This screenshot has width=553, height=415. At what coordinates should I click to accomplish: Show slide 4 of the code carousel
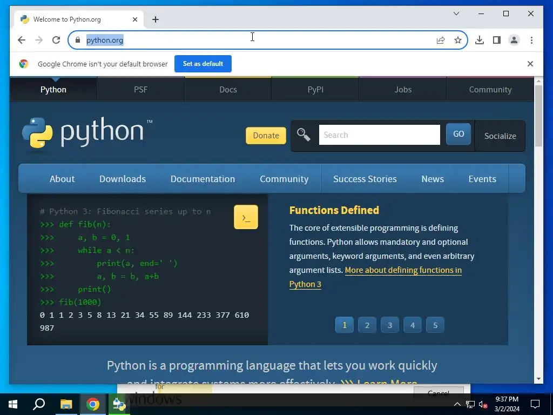[412, 325]
